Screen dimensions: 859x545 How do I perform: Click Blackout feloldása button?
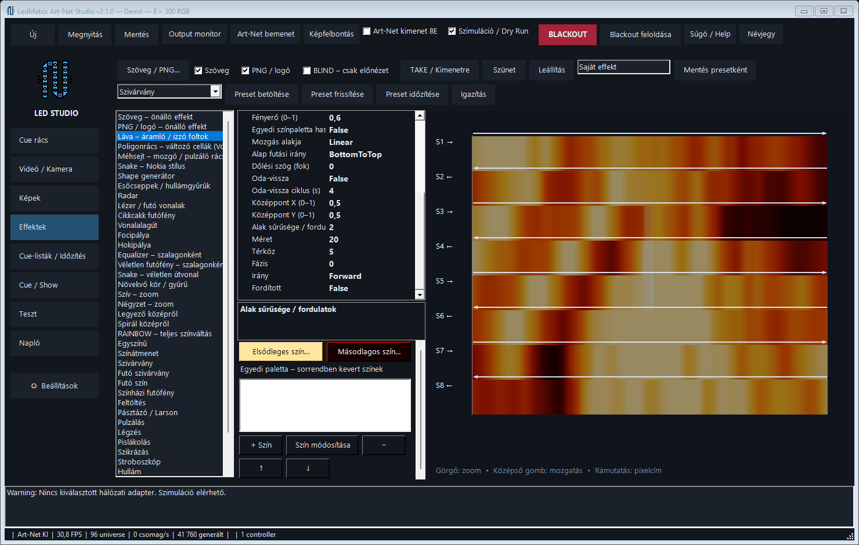coord(640,34)
